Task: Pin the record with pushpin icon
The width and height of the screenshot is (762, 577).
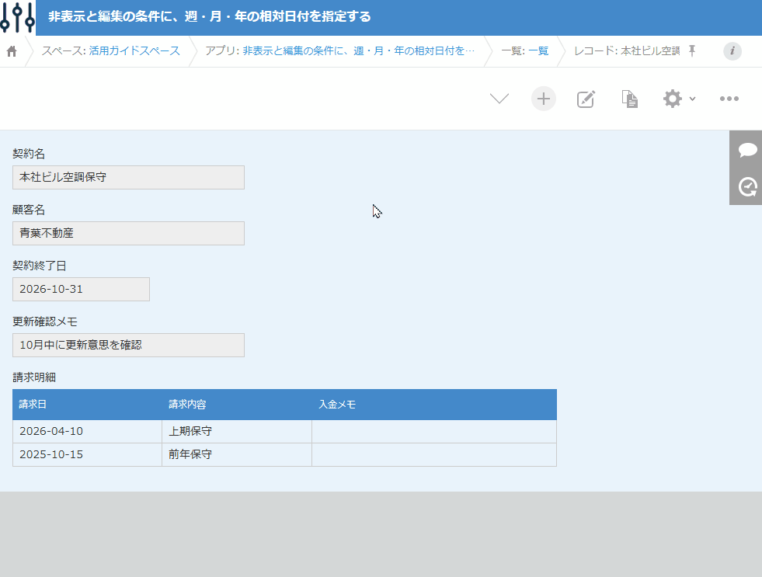Action: tap(692, 50)
